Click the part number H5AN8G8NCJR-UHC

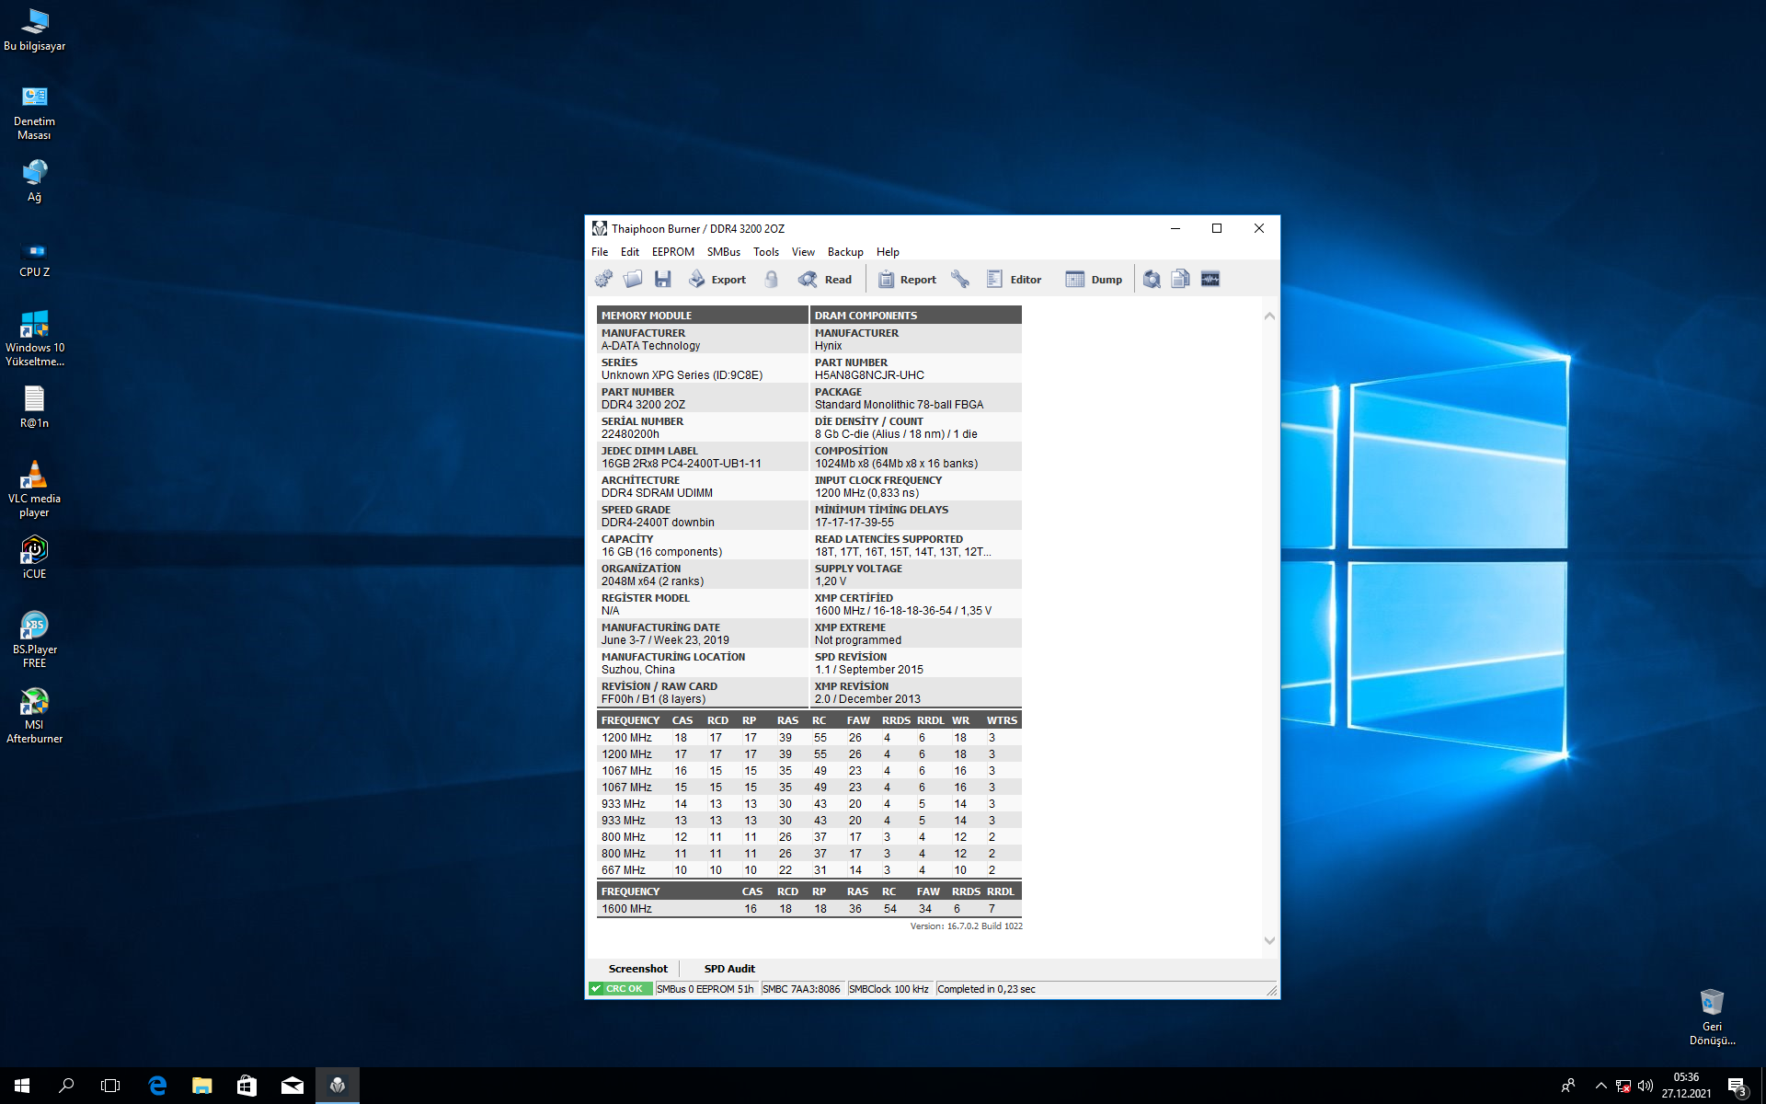tap(869, 375)
